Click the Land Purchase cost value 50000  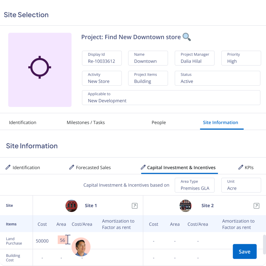pos(42,241)
